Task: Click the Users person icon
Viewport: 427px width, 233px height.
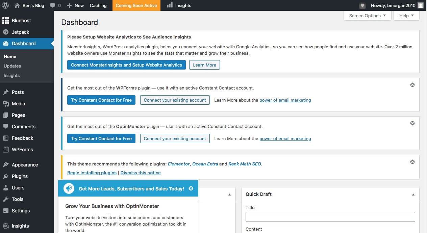Action: (6, 188)
